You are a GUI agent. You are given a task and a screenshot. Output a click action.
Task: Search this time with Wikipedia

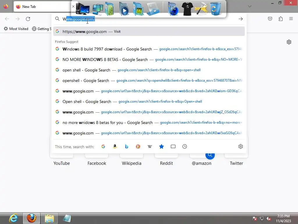150,146
